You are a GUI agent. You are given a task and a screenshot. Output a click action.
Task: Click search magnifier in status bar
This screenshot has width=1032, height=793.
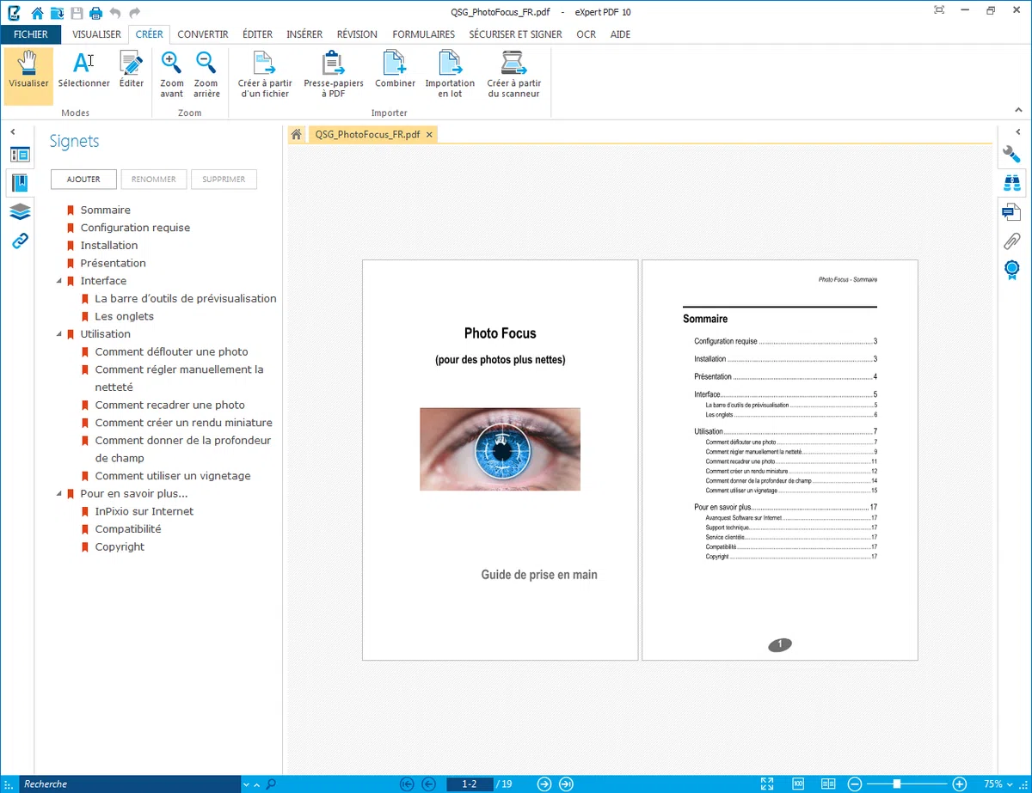(x=271, y=784)
